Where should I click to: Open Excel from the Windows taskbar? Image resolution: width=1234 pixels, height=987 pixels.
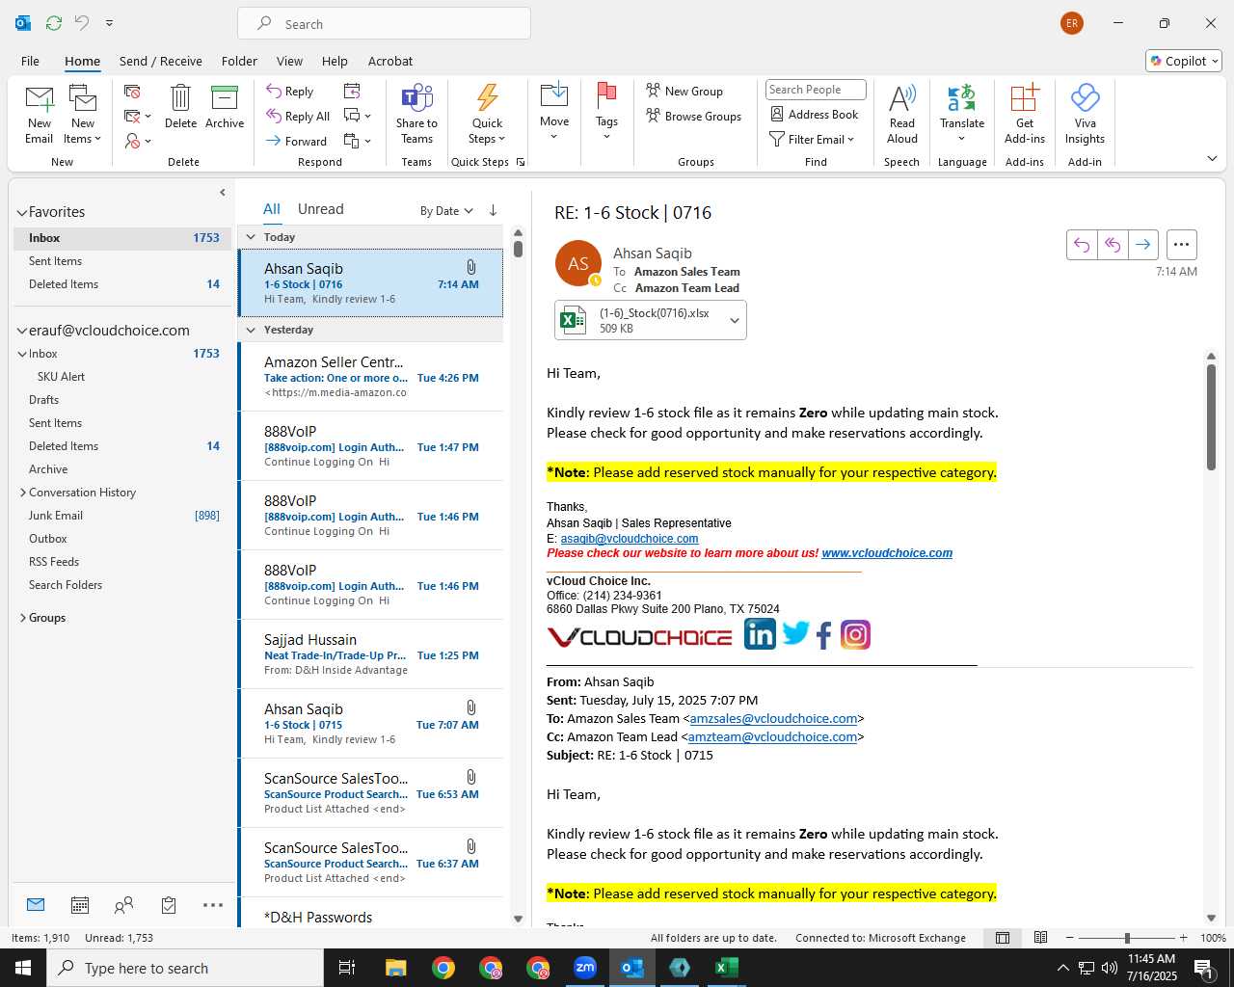[726, 968]
